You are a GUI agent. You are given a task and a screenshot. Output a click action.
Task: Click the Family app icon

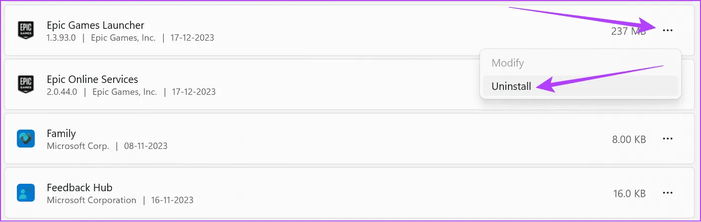25,139
